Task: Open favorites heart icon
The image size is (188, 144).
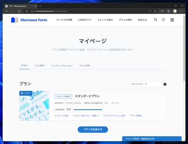Action: (x=163, y=20)
